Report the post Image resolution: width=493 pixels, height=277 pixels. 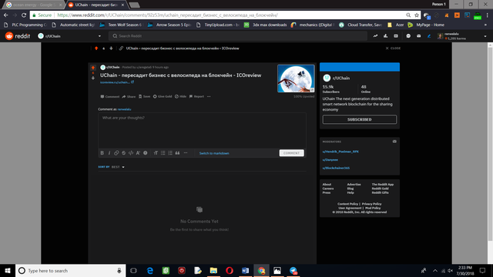click(x=196, y=97)
